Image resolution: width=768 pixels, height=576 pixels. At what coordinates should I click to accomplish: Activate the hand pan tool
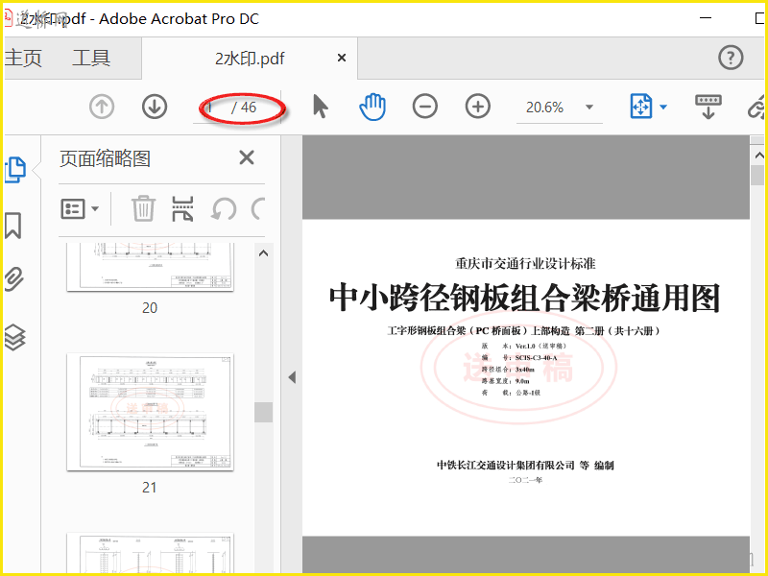click(372, 107)
